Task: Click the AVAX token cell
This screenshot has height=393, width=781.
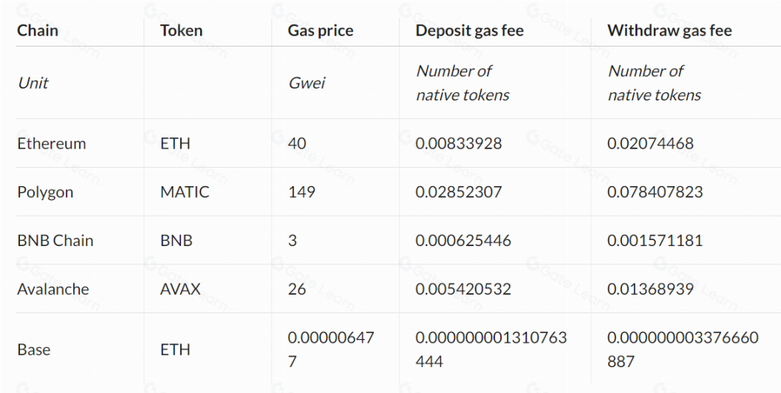Action: [x=180, y=289]
